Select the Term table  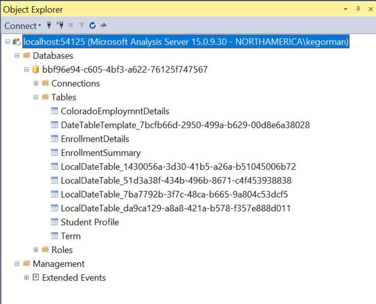pos(71,236)
